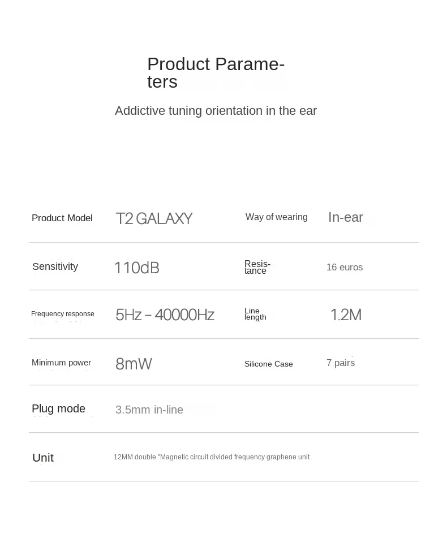The image size is (447, 551).
Task: Select the Minimum power label
Action: click(61, 363)
